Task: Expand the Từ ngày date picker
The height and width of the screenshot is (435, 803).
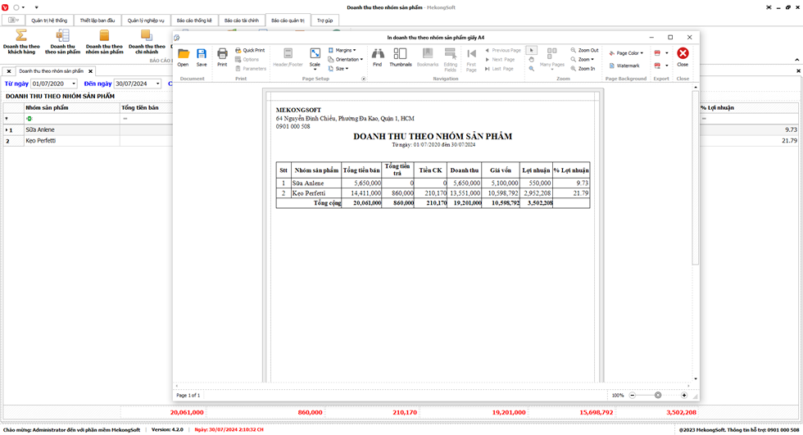Action: click(74, 84)
